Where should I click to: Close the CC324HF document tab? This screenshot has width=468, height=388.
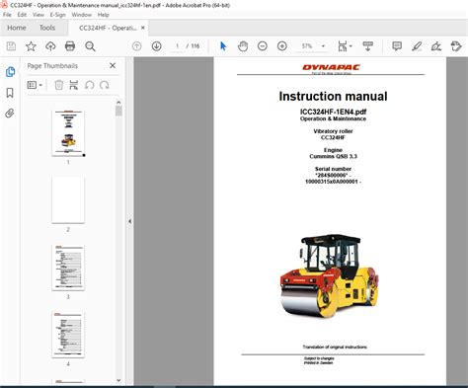click(143, 28)
